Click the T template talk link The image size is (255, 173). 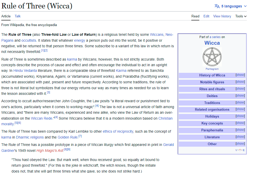240,150
